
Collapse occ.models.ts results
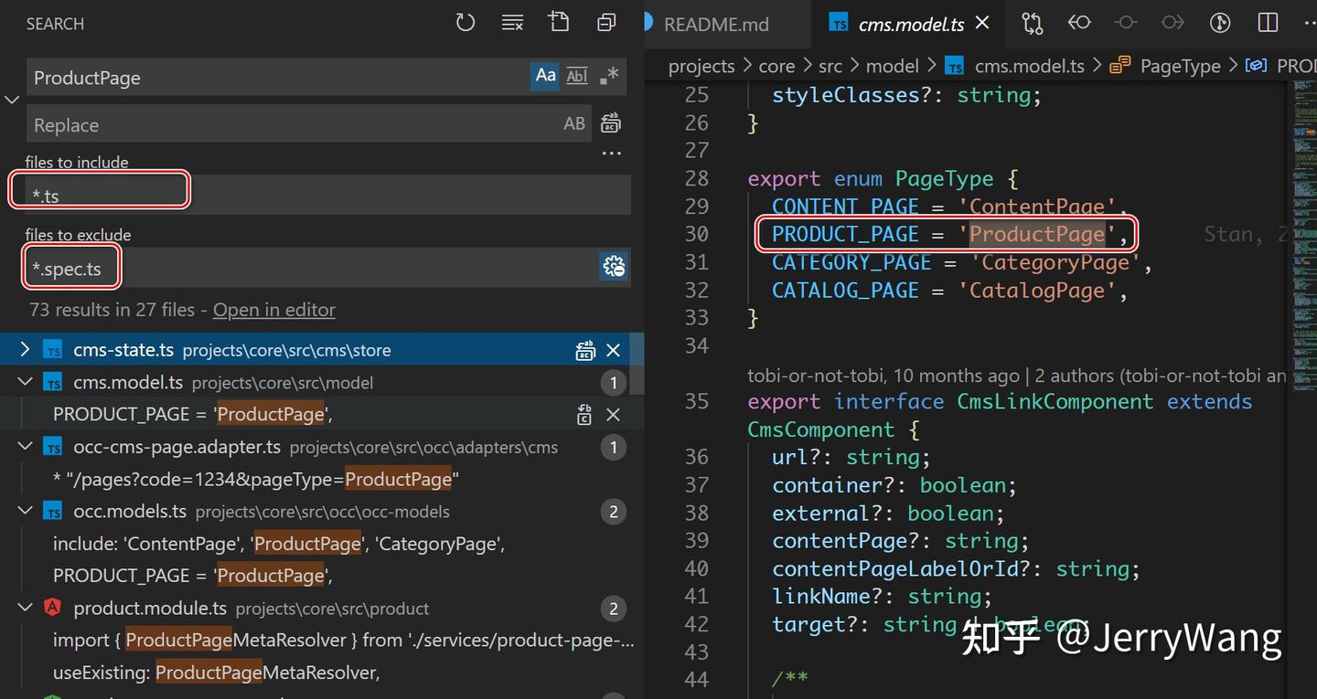26,512
